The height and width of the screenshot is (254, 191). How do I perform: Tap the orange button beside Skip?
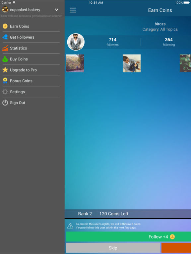176,248
